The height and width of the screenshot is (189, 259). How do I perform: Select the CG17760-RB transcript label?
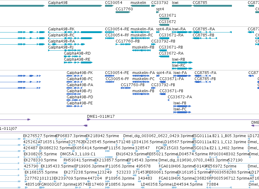[x=128, y=41]
